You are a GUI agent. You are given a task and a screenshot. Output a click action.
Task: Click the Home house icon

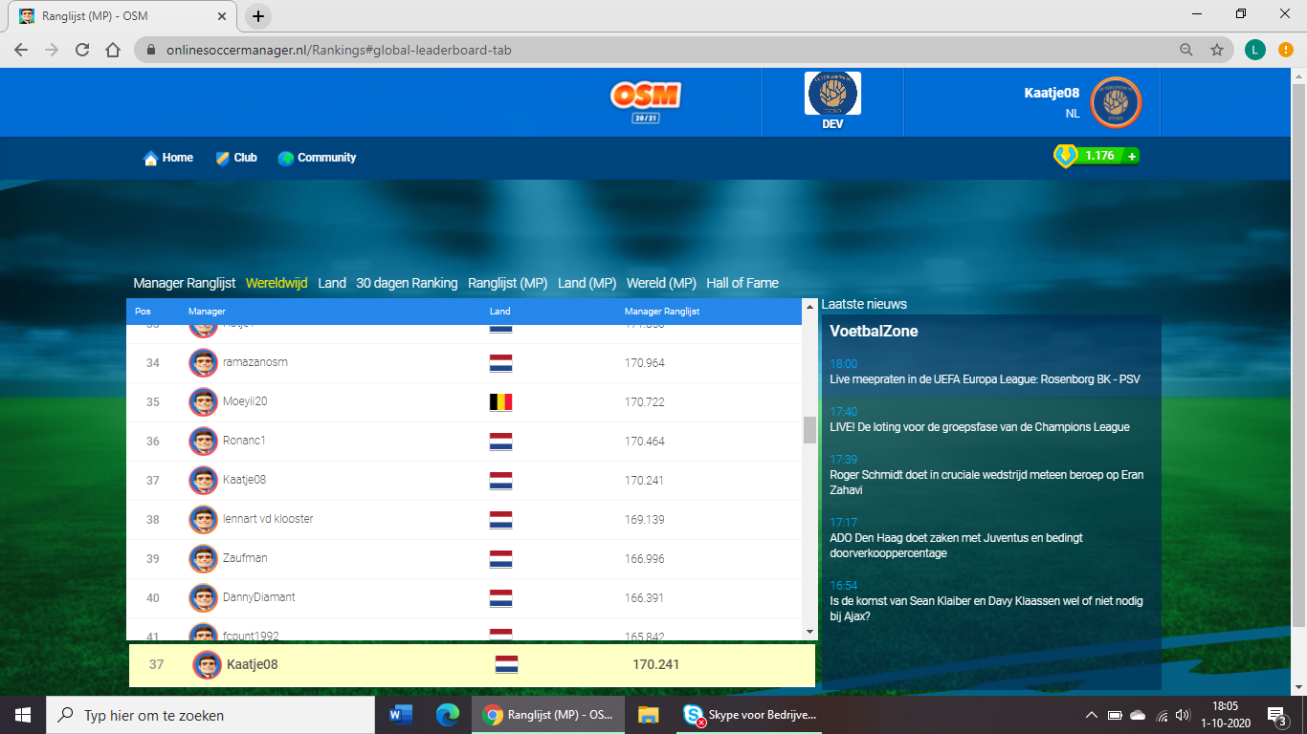[150, 158]
